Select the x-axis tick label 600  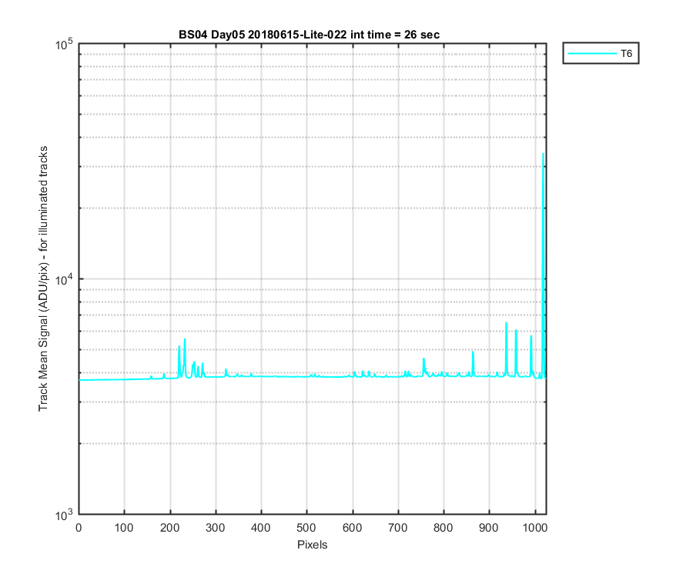pos(352,528)
